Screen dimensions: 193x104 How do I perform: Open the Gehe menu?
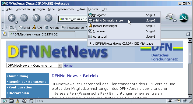51,9
